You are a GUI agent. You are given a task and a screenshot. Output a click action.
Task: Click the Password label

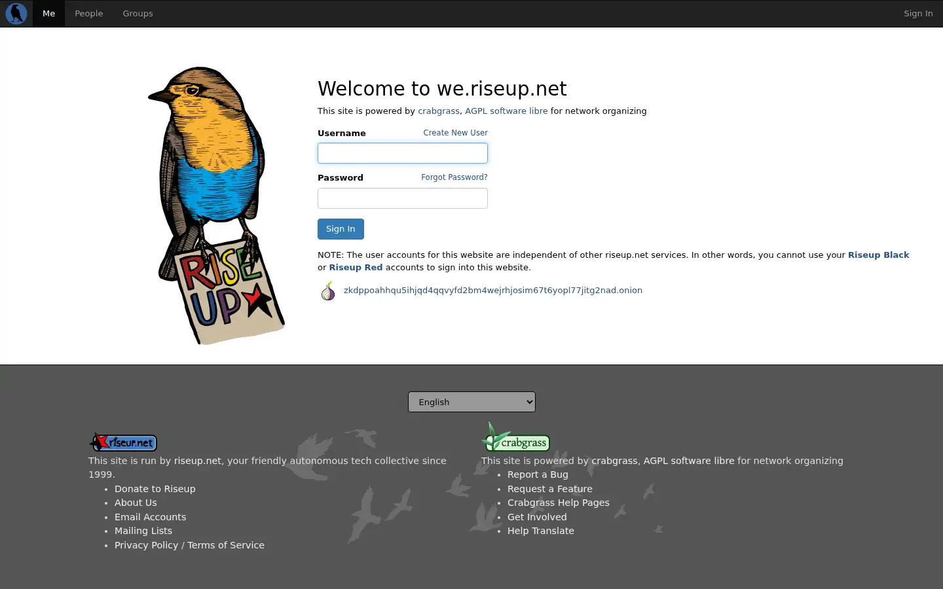coord(341,178)
